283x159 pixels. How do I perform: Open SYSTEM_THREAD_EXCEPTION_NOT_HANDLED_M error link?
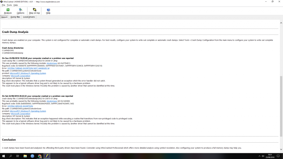[x=28, y=68]
